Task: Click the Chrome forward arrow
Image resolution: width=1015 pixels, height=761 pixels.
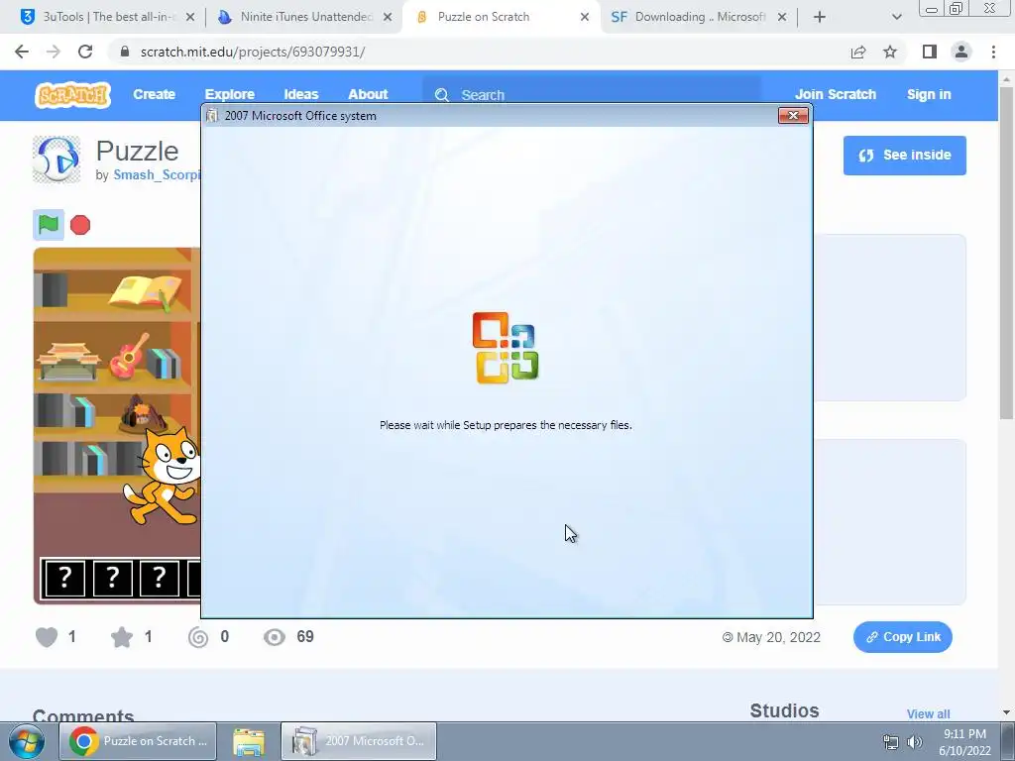Action: coord(54,52)
